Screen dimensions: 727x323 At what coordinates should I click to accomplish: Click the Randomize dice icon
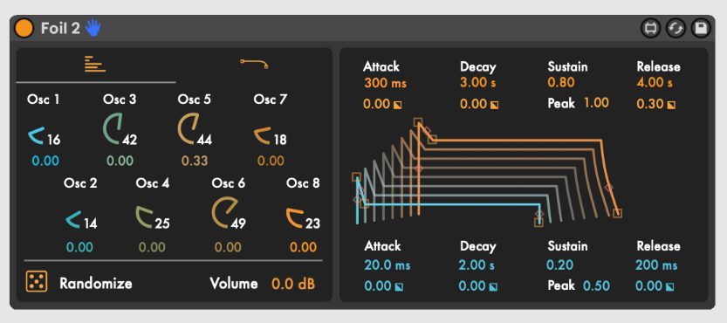point(36,282)
